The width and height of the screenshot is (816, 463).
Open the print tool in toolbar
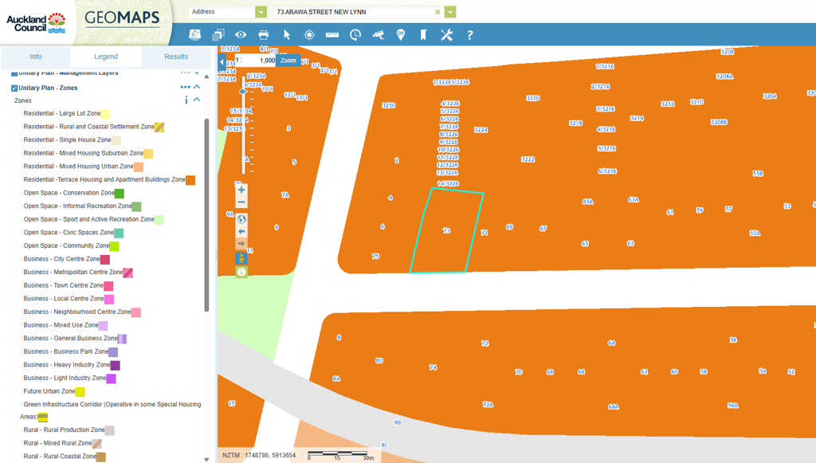coord(263,35)
